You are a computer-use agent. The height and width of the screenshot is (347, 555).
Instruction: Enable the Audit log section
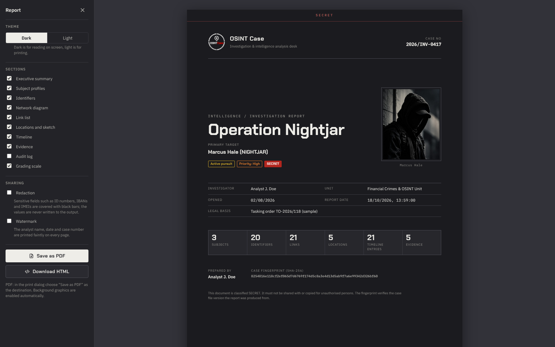[9, 156]
